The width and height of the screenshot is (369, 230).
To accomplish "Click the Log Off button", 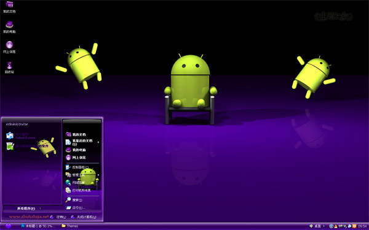I will (x=58, y=217).
